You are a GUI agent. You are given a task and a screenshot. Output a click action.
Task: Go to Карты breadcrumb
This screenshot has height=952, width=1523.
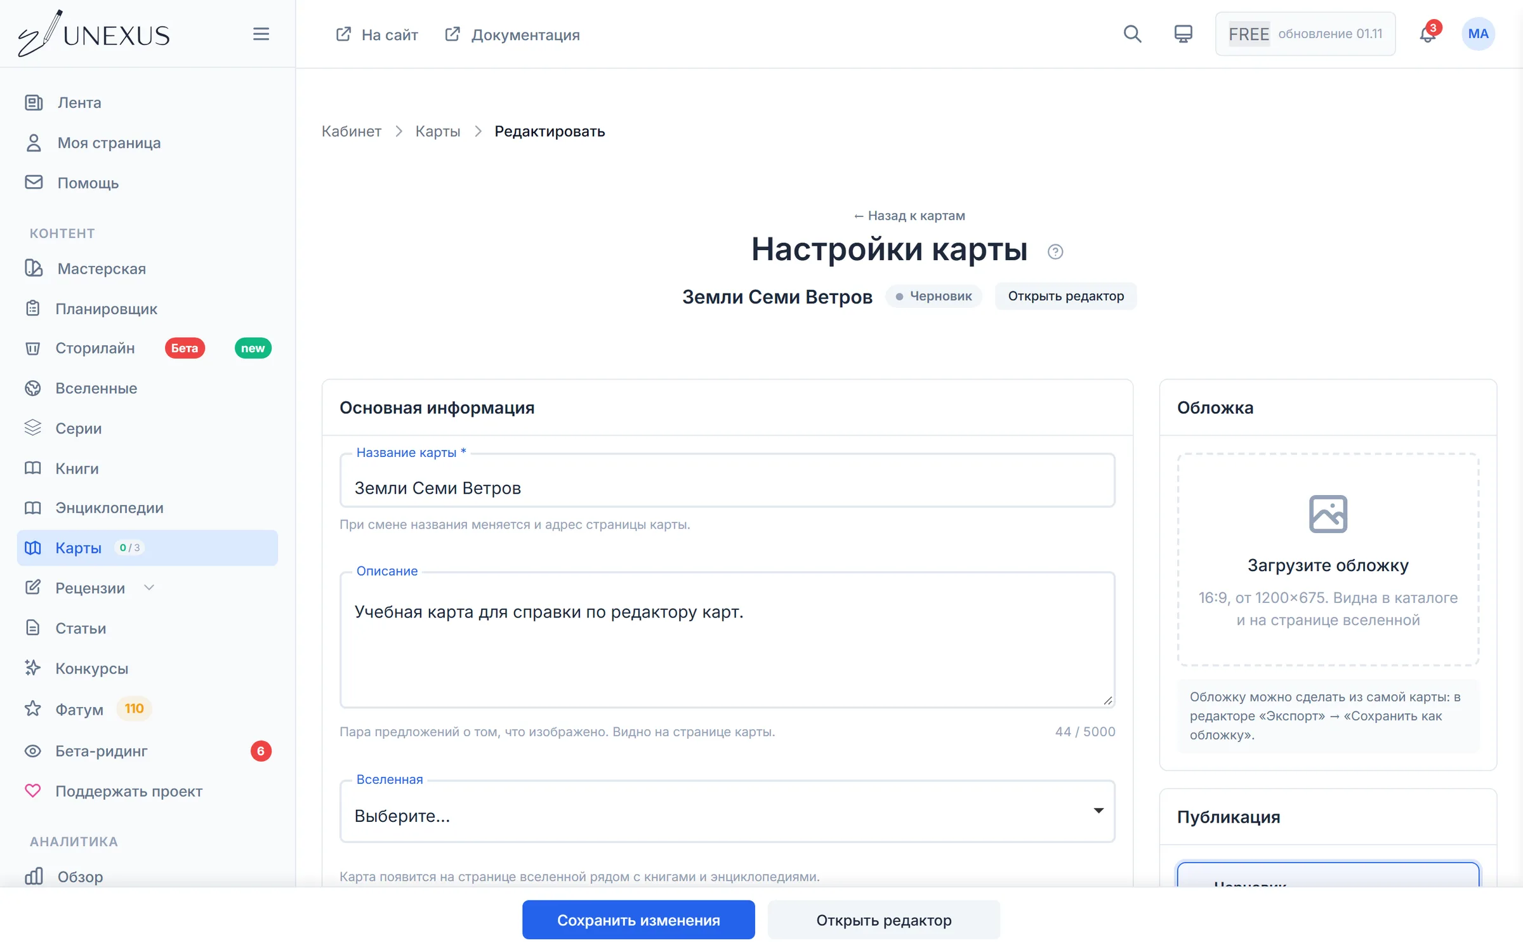(437, 131)
